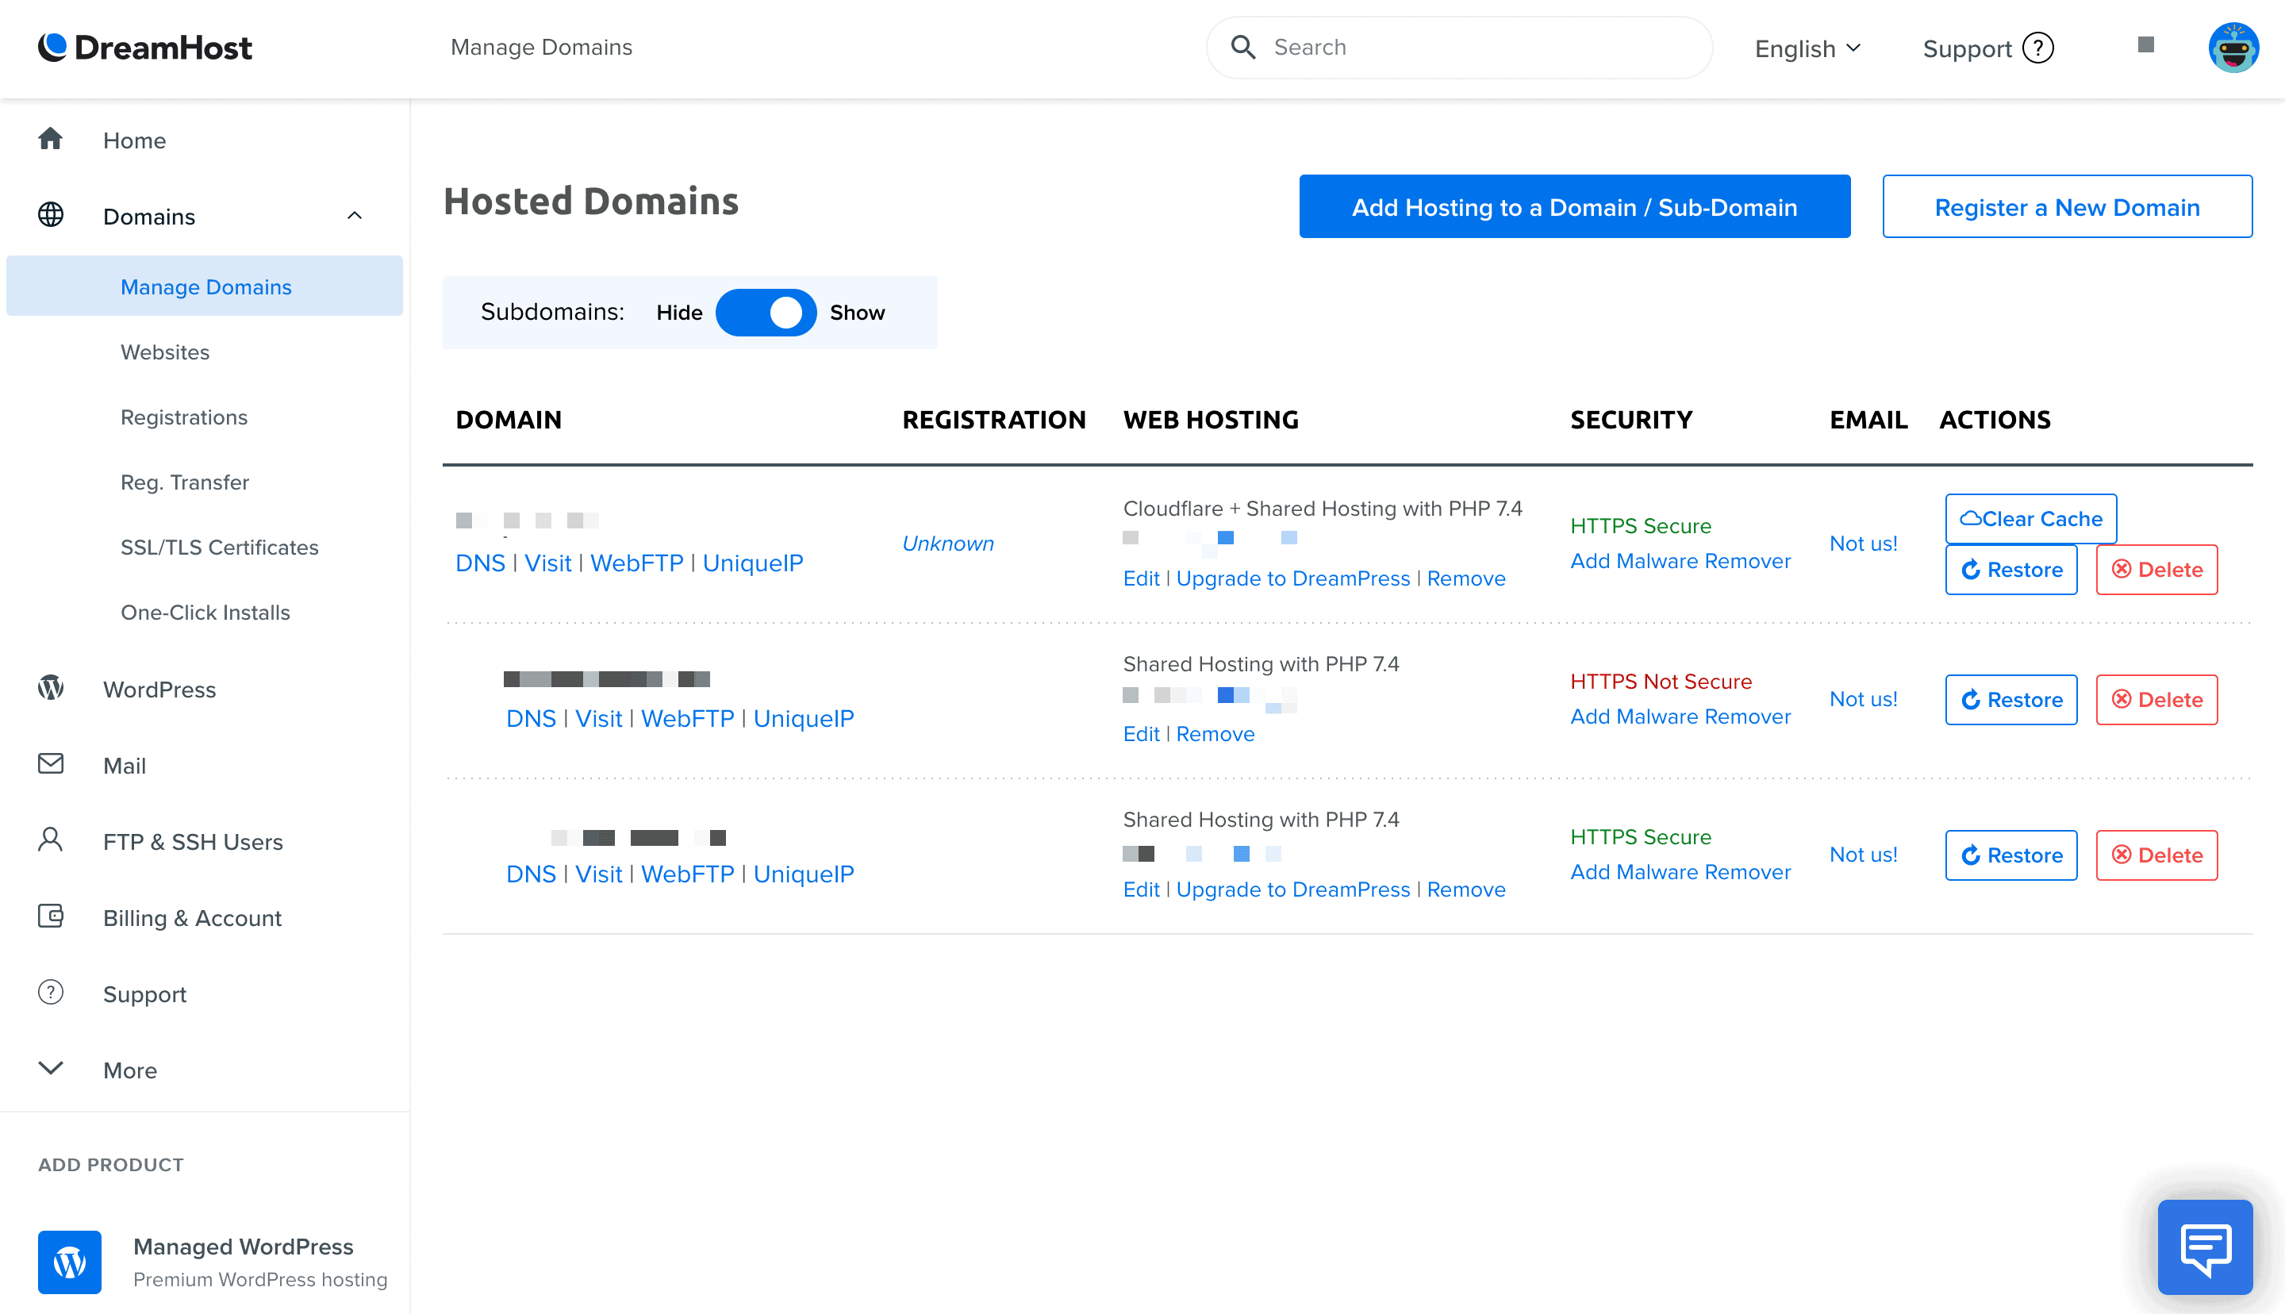Click Edit link in the HTTPS Not Secure row
This screenshot has width=2285, height=1314.
[1141, 734]
